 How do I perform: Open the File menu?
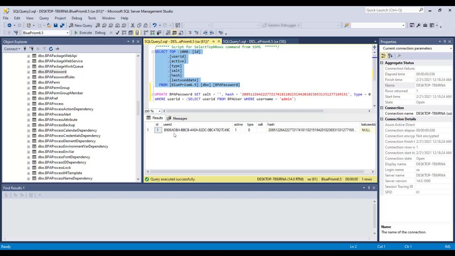point(6,18)
